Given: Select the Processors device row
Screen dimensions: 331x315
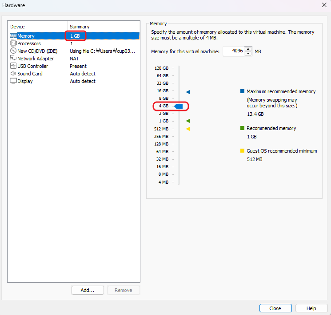Looking at the screenshot, I should [73, 43].
